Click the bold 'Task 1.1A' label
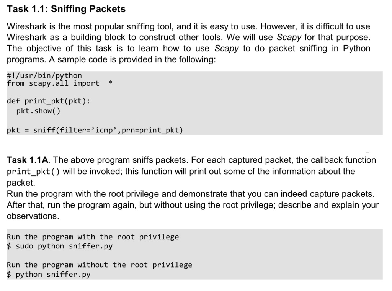This screenshot has height=291, width=392. [28, 160]
